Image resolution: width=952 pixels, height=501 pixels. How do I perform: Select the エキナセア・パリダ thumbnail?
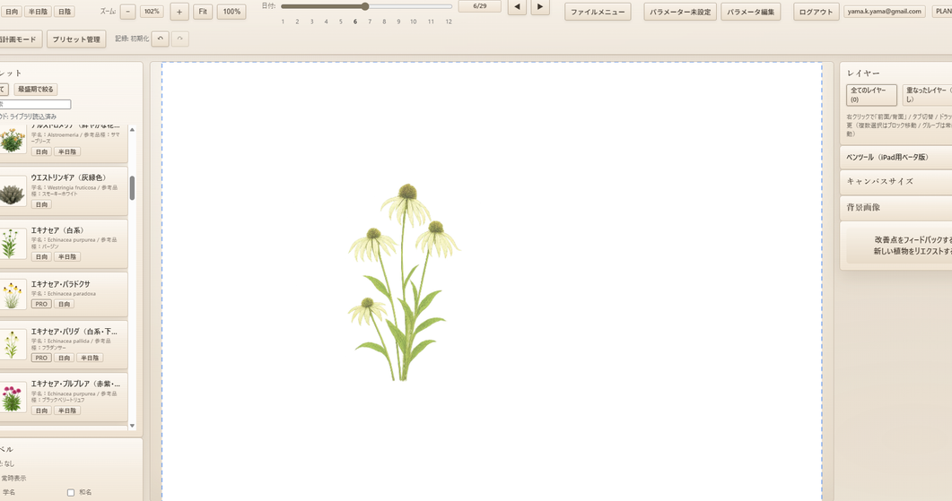tap(13, 344)
